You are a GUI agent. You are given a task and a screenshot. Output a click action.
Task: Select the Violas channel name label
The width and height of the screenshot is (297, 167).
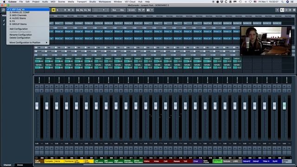click(158, 161)
